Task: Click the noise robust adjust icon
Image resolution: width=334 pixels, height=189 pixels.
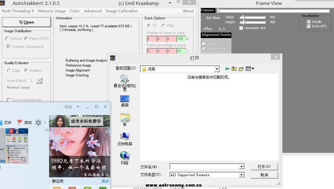Action: (39, 81)
